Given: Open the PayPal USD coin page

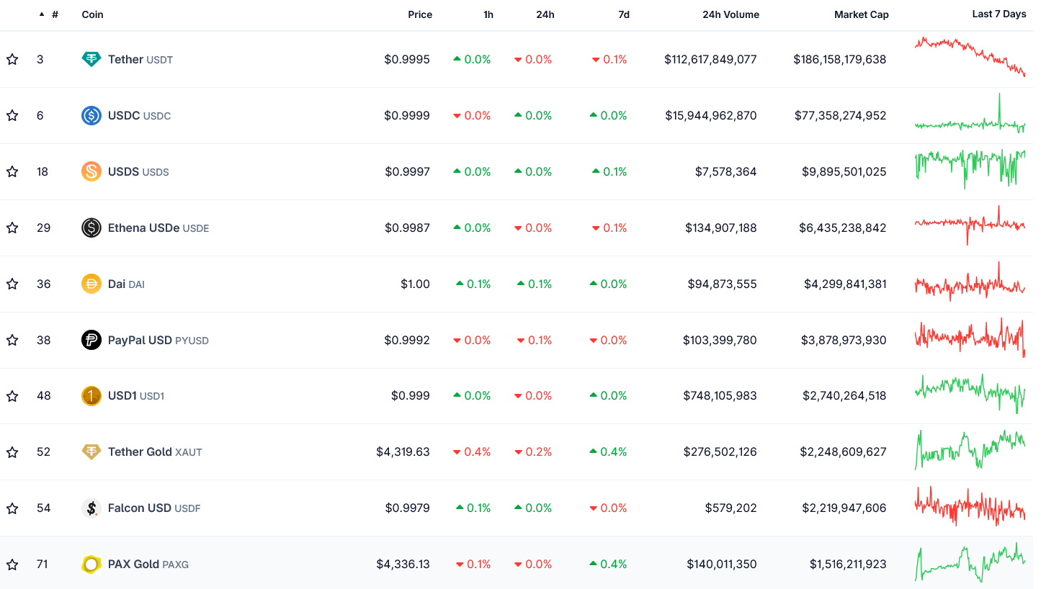Looking at the screenshot, I should click(140, 341).
